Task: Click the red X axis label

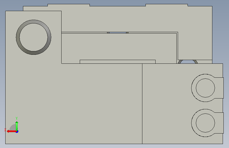Action: 5,130
